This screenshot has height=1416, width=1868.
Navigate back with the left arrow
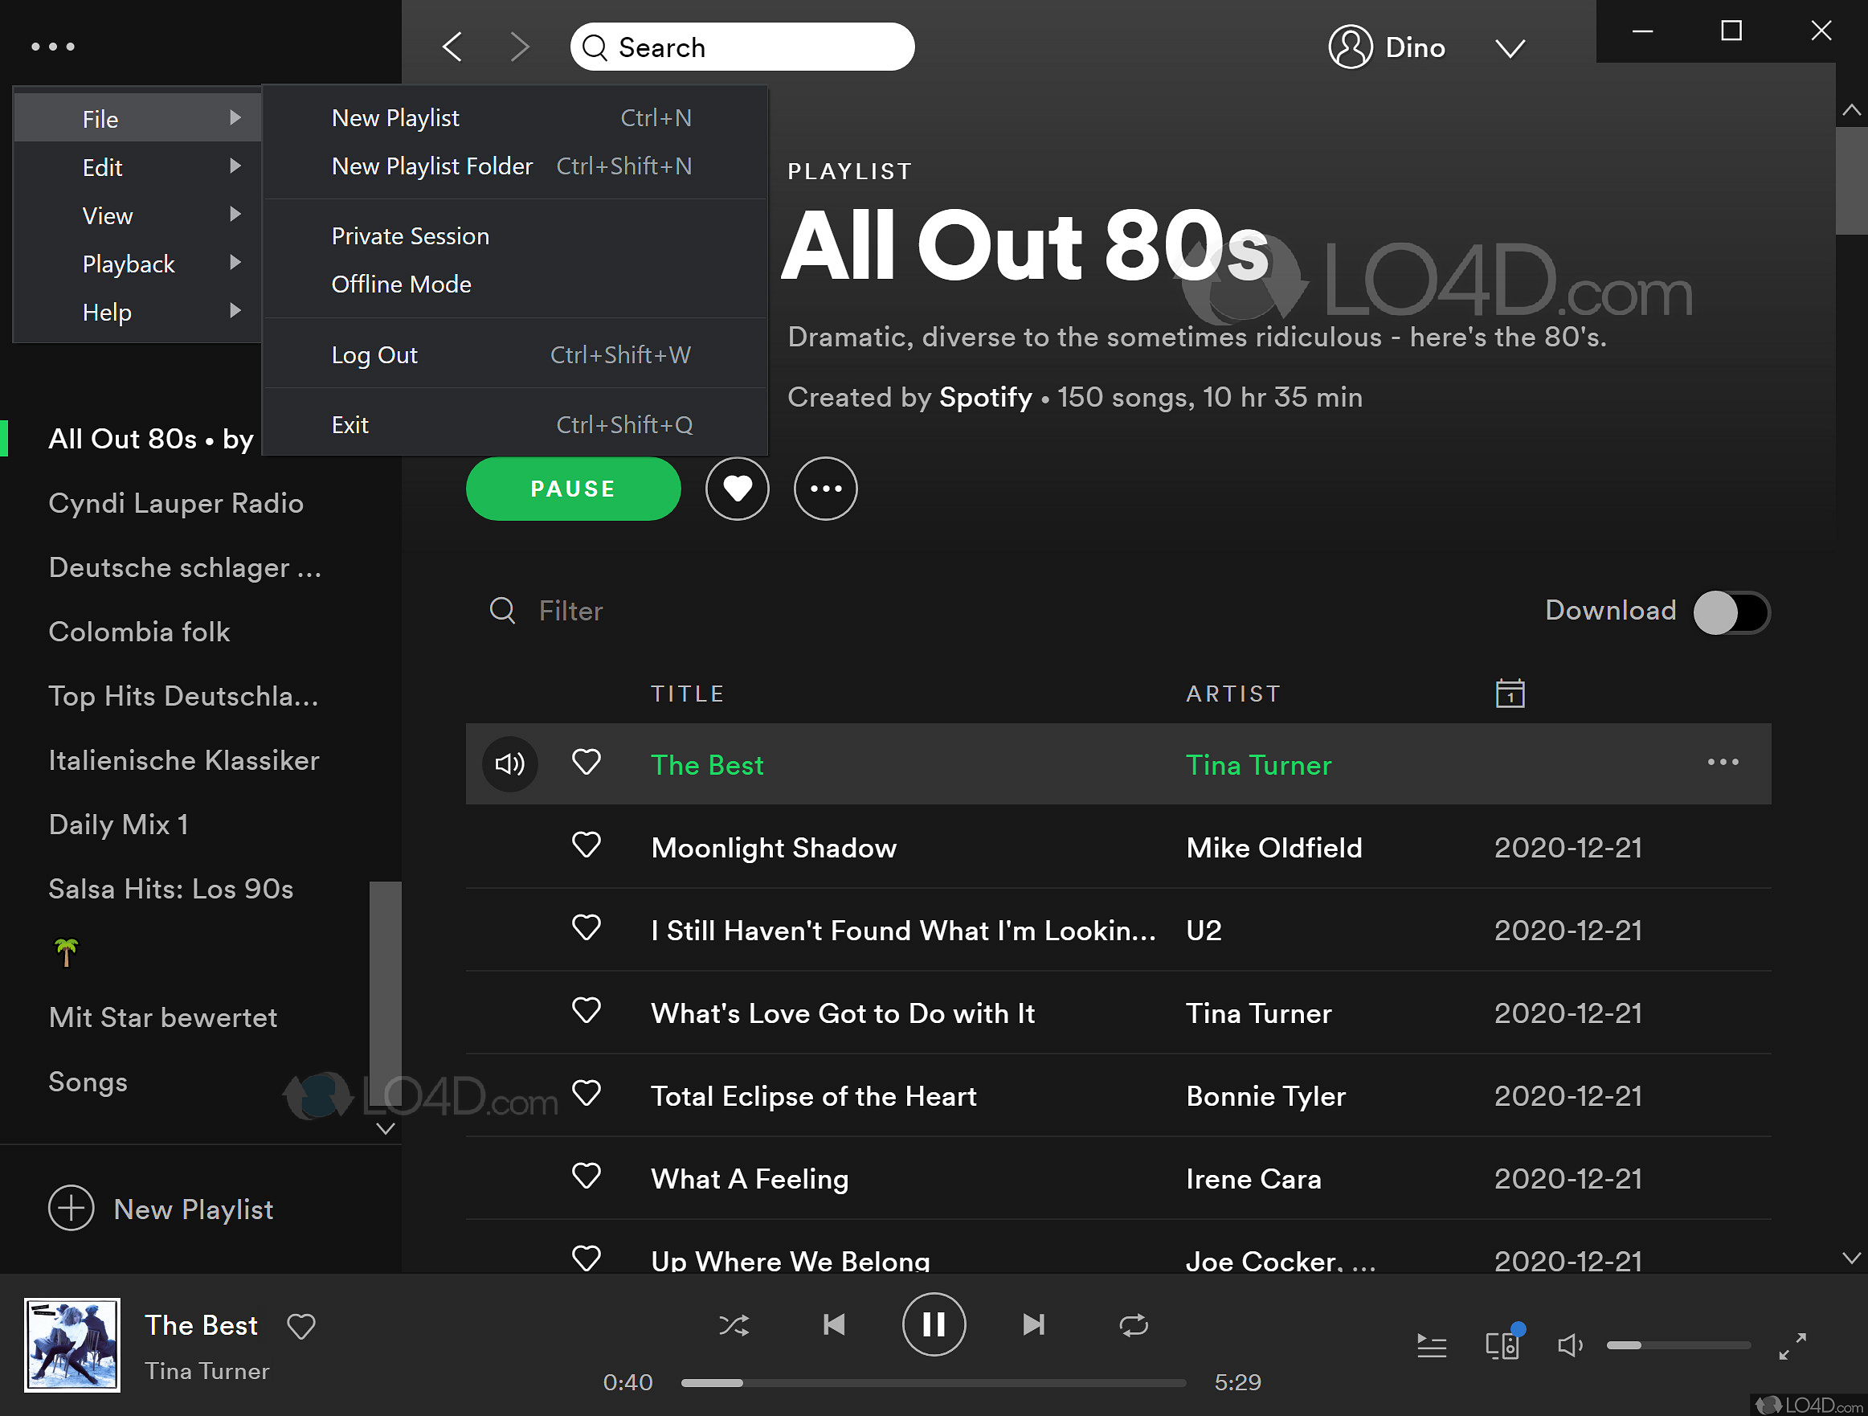pos(452,47)
